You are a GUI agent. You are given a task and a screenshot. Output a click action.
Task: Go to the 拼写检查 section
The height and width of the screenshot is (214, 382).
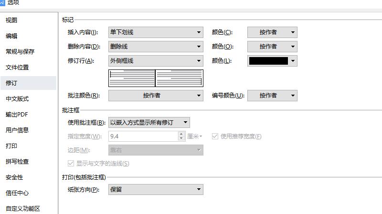click(x=17, y=161)
